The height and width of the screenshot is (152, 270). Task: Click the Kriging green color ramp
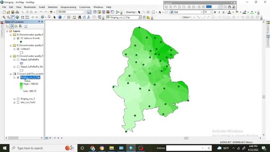pyautogui.click(x=21, y=87)
